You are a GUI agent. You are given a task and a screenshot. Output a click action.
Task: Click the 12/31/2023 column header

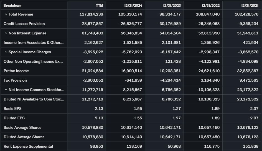172,5
